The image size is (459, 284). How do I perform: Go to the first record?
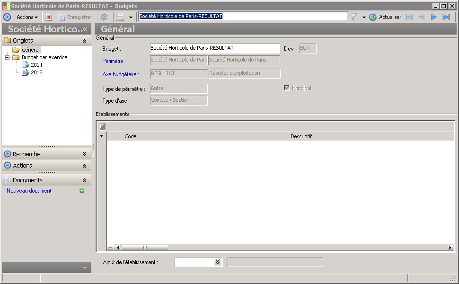409,17
